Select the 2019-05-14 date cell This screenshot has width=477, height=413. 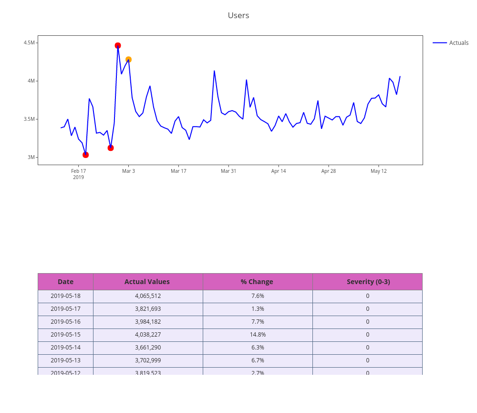pyautogui.click(x=65, y=348)
